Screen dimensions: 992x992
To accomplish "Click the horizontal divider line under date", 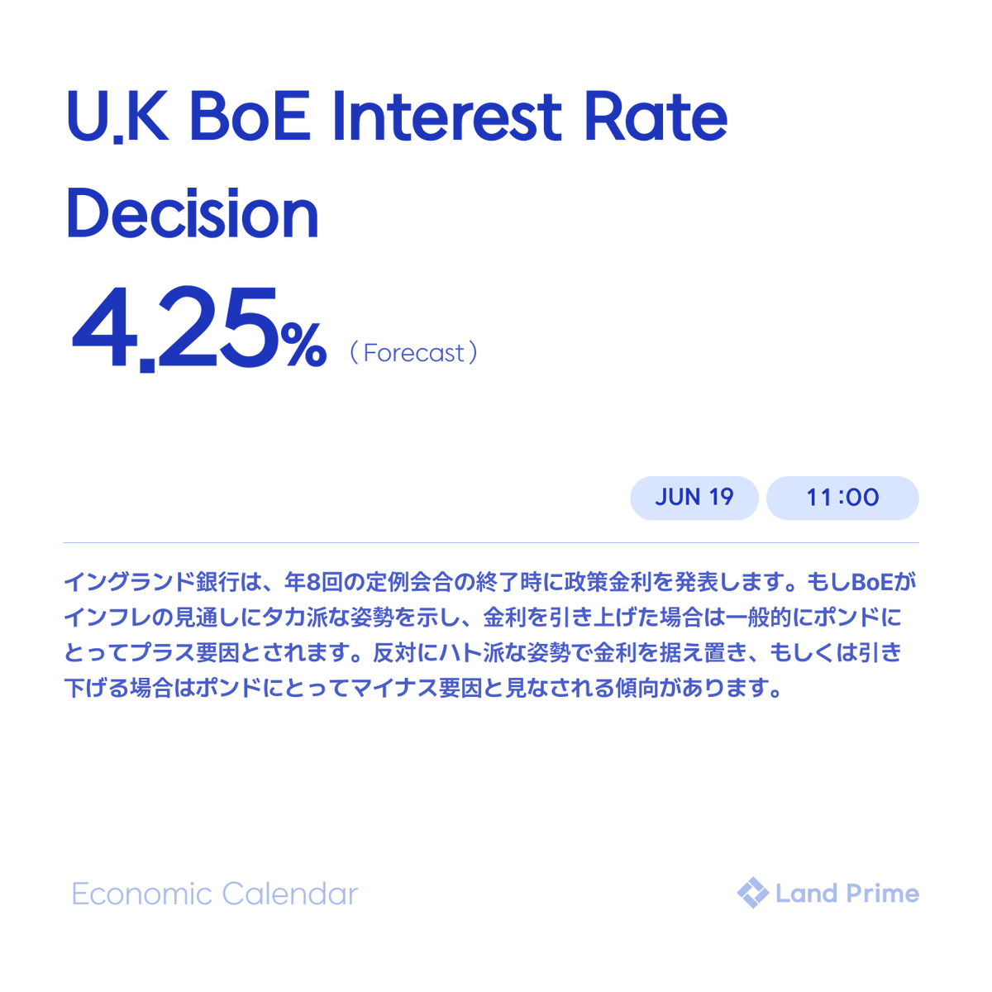I will pos(491,543).
